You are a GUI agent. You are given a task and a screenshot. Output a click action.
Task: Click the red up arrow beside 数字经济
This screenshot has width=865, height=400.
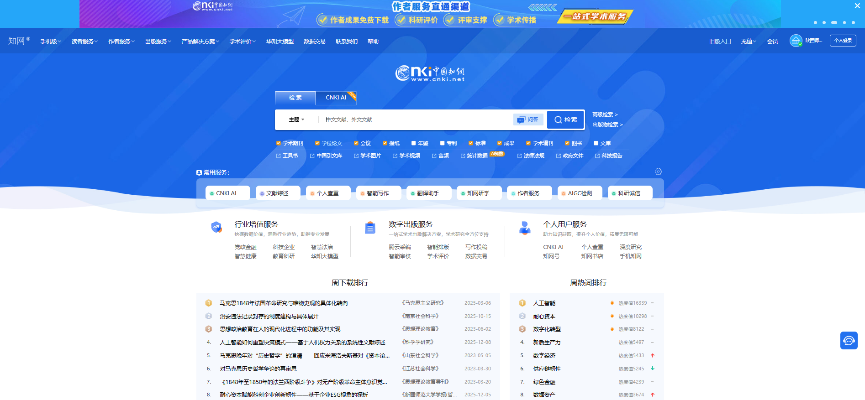(x=653, y=355)
